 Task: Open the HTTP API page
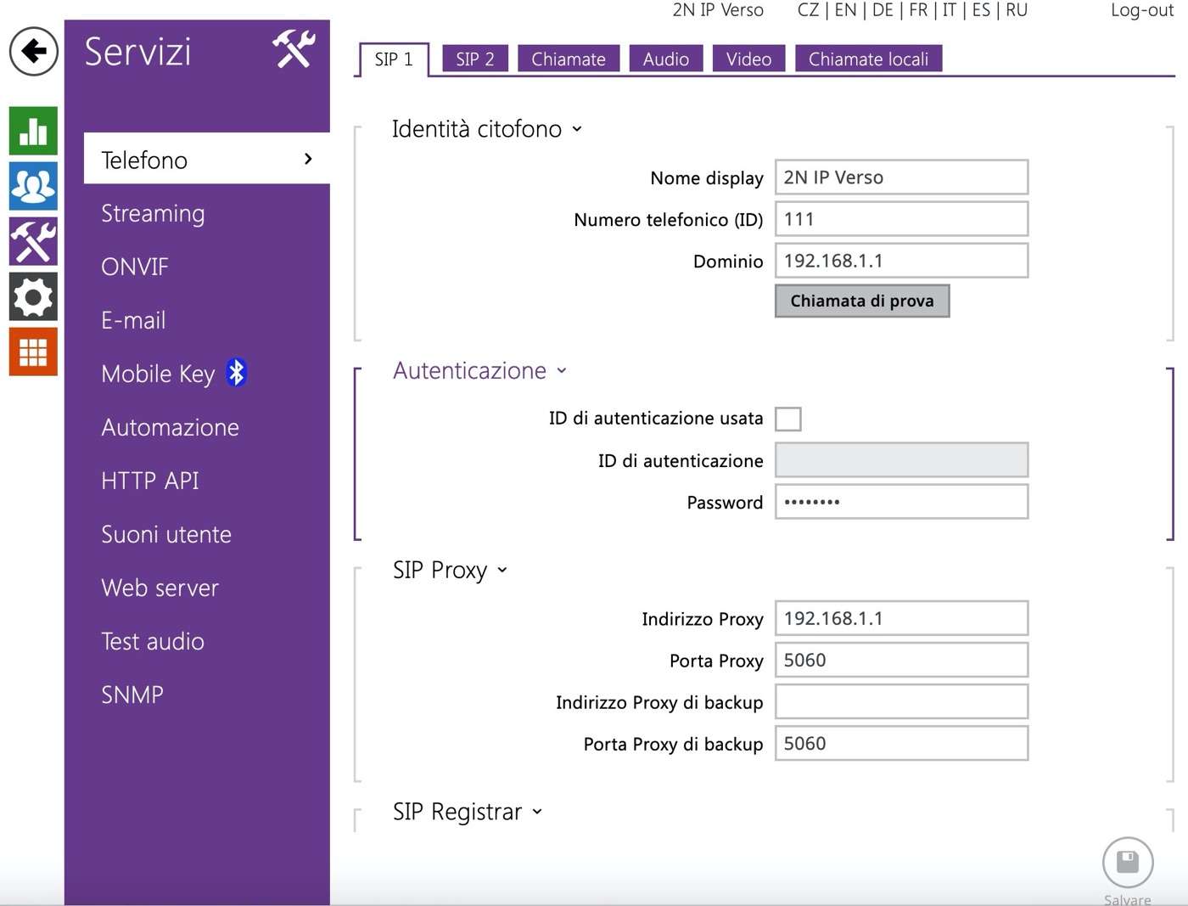(150, 481)
